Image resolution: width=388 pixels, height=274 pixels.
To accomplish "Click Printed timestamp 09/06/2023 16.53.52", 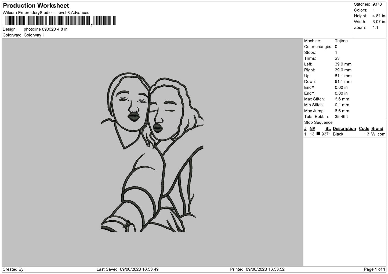I will (x=265, y=269).
